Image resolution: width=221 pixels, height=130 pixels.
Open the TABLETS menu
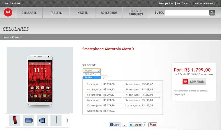tap(56, 13)
